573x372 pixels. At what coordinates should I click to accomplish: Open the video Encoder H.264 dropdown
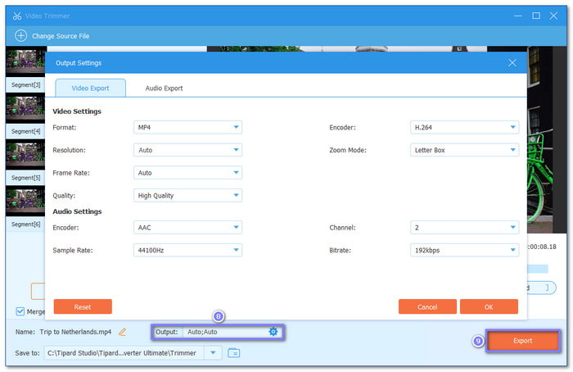coord(464,127)
